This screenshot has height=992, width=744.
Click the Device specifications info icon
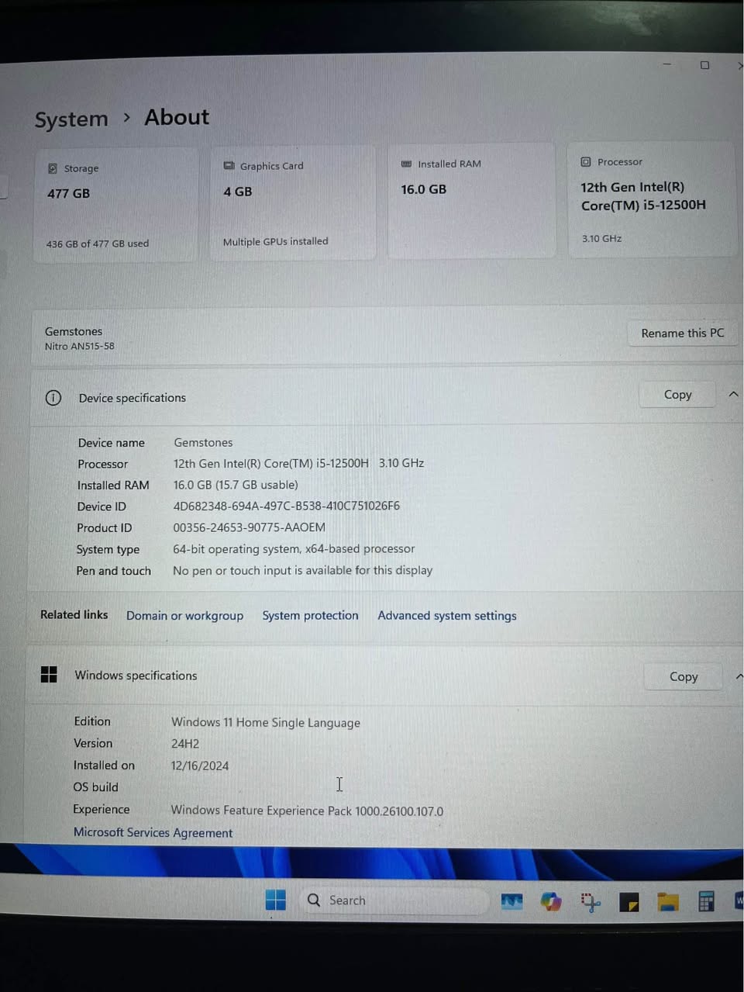[53, 398]
